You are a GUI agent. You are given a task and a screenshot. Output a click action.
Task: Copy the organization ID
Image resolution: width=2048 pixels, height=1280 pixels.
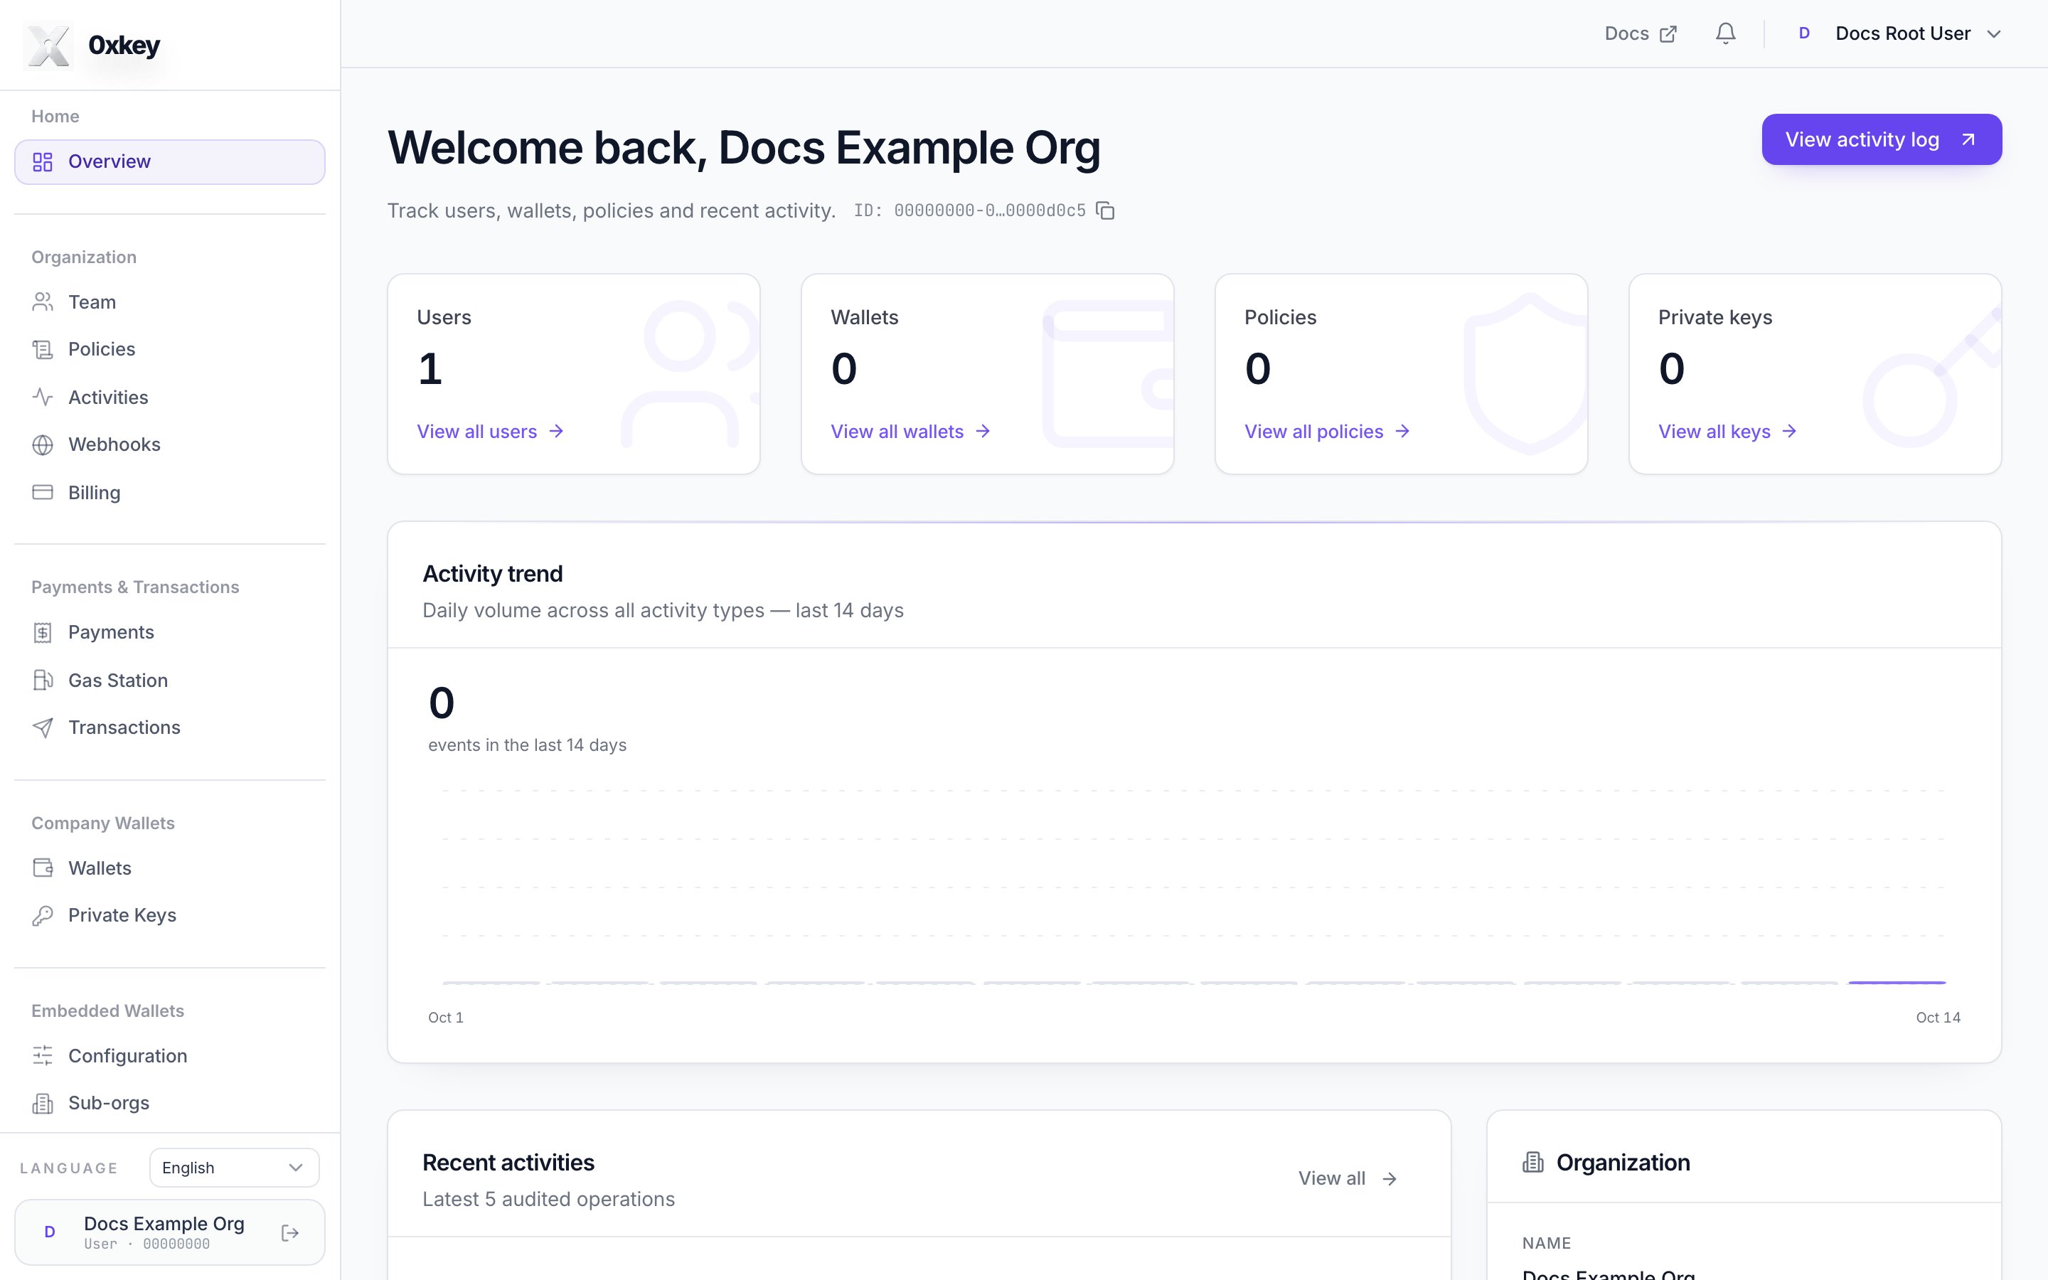[x=1105, y=210]
